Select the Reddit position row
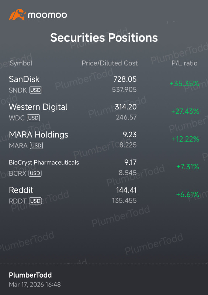Image resolution: width=208 pixels, height=295 pixels. 104,195
